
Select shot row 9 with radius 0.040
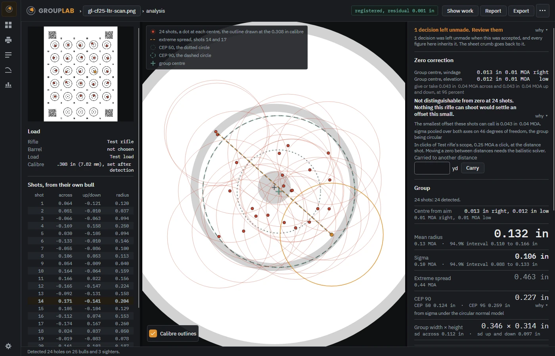coord(80,263)
